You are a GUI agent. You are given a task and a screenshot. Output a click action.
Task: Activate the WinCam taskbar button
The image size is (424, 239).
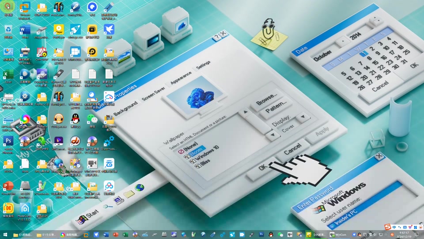coord(338,235)
